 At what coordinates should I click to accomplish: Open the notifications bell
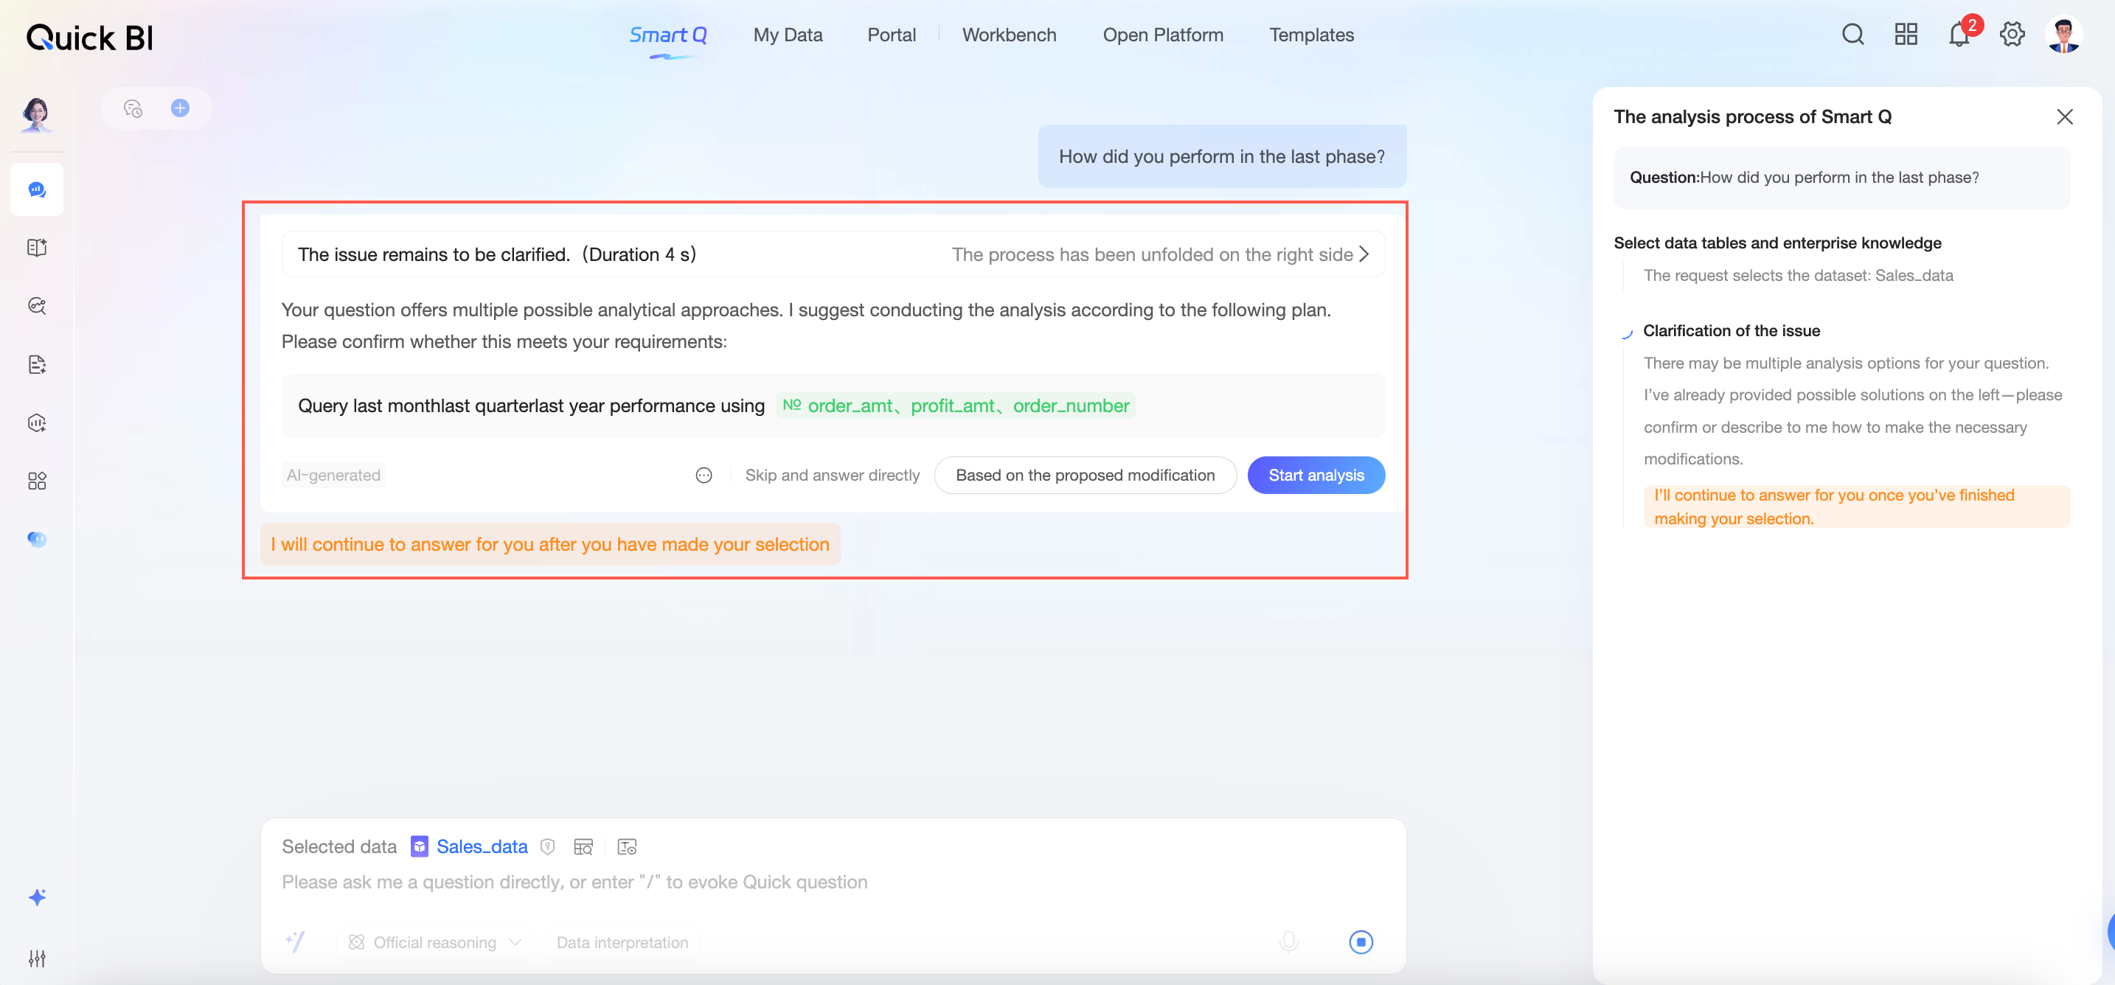(x=1959, y=35)
